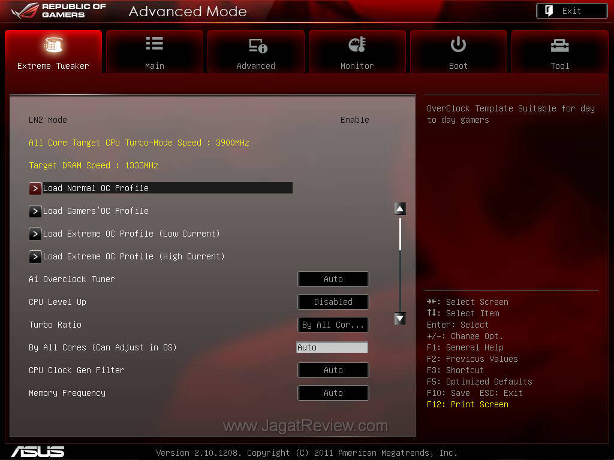Click the scrollbar down arrow

pyautogui.click(x=400, y=319)
